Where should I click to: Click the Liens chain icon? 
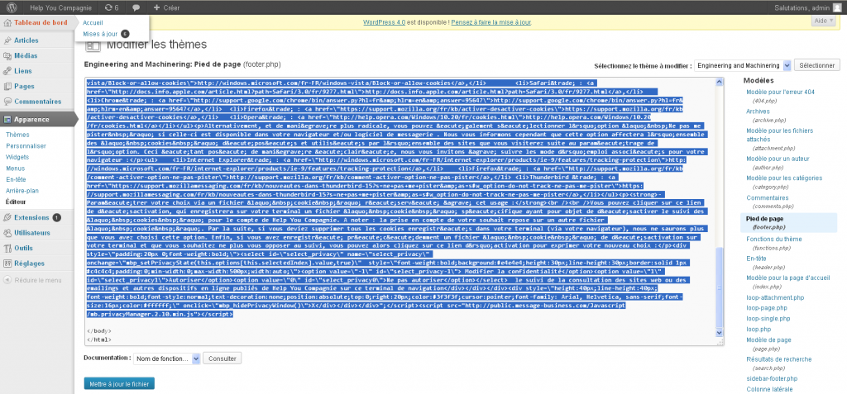pos(7,71)
